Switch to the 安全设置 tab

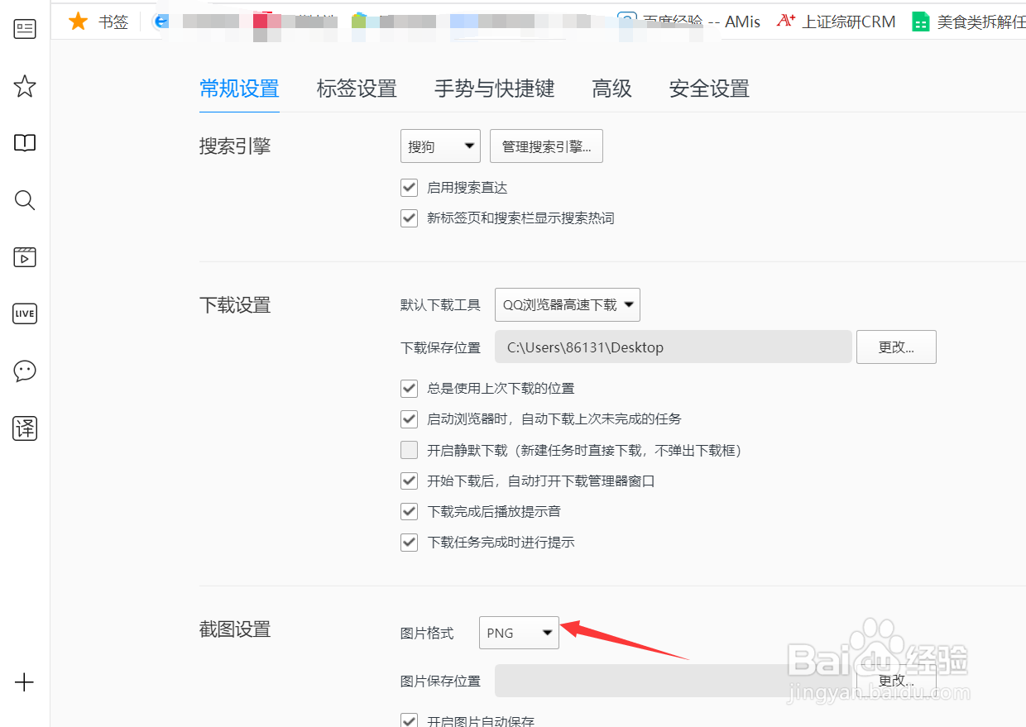click(x=709, y=88)
